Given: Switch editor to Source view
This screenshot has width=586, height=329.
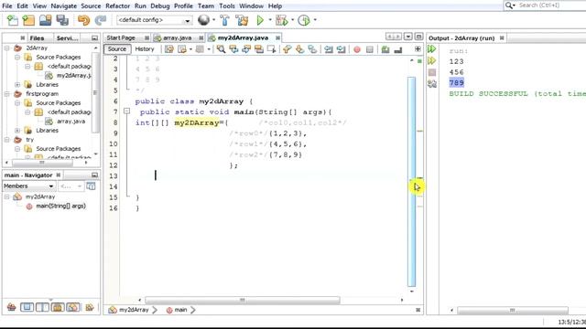Looking at the screenshot, I should tap(117, 48).
